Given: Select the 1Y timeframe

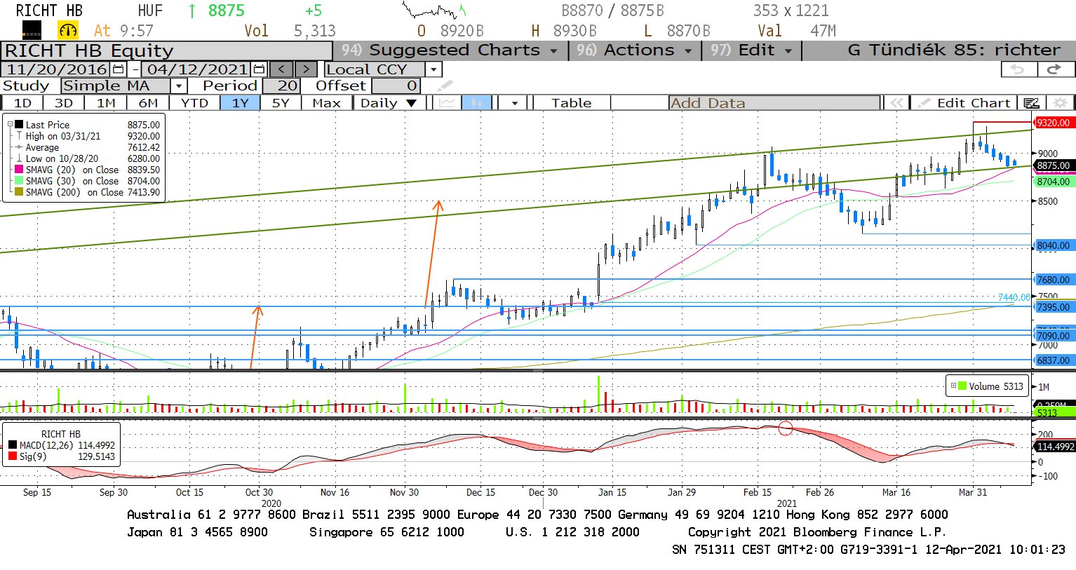Looking at the screenshot, I should point(240,103).
